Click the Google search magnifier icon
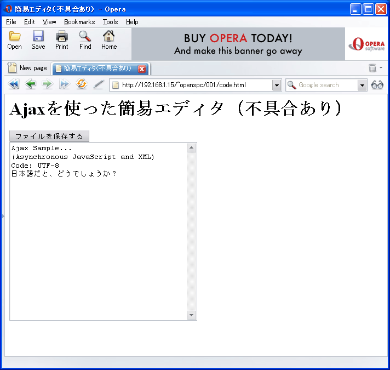The width and height of the screenshot is (390, 370). 291,85
